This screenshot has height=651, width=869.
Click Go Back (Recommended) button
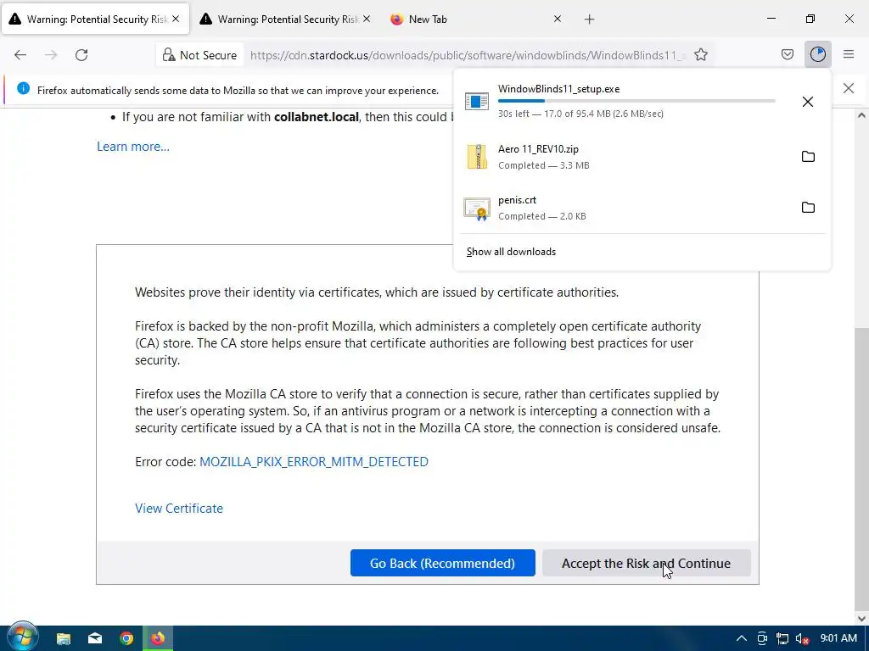coord(443,563)
